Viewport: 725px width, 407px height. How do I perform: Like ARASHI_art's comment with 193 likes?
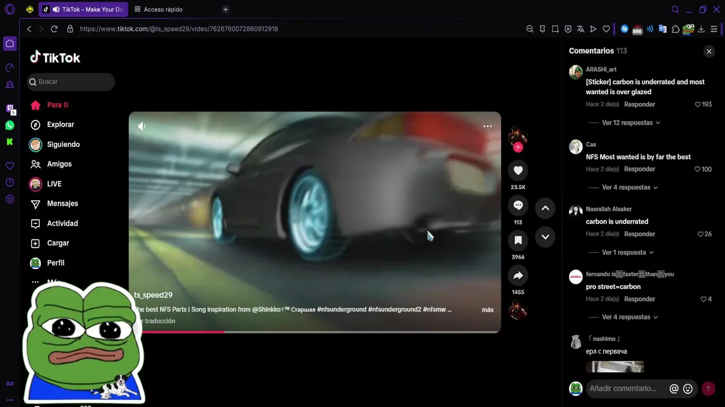[x=698, y=105]
